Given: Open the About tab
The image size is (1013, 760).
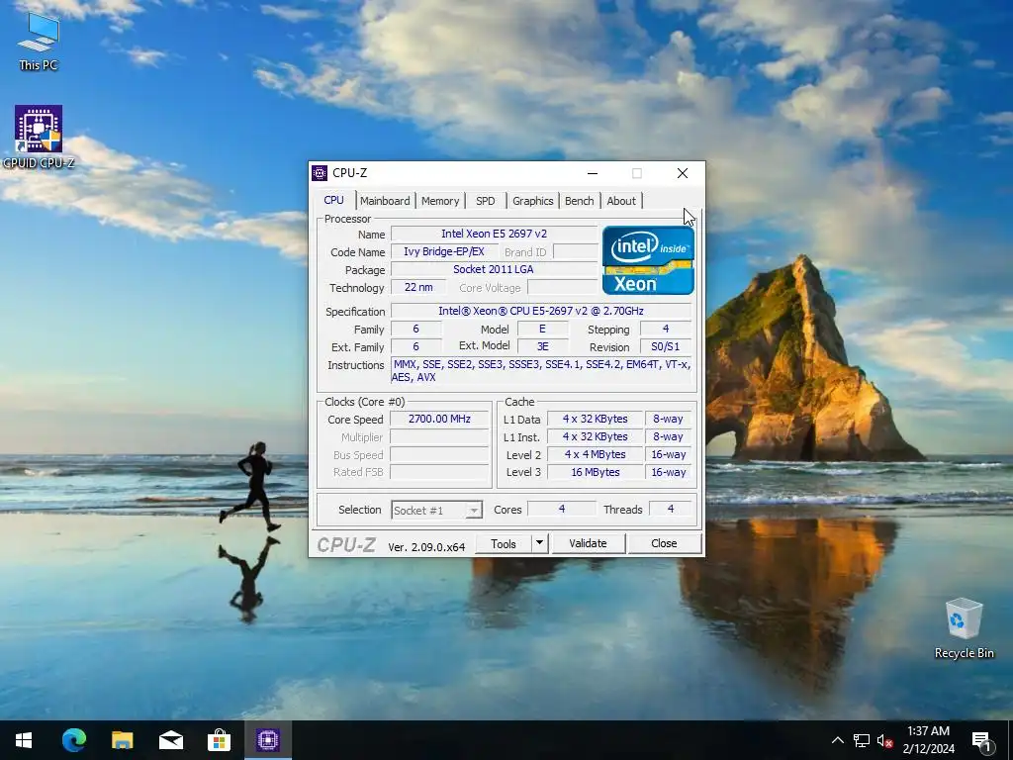Looking at the screenshot, I should 621,201.
